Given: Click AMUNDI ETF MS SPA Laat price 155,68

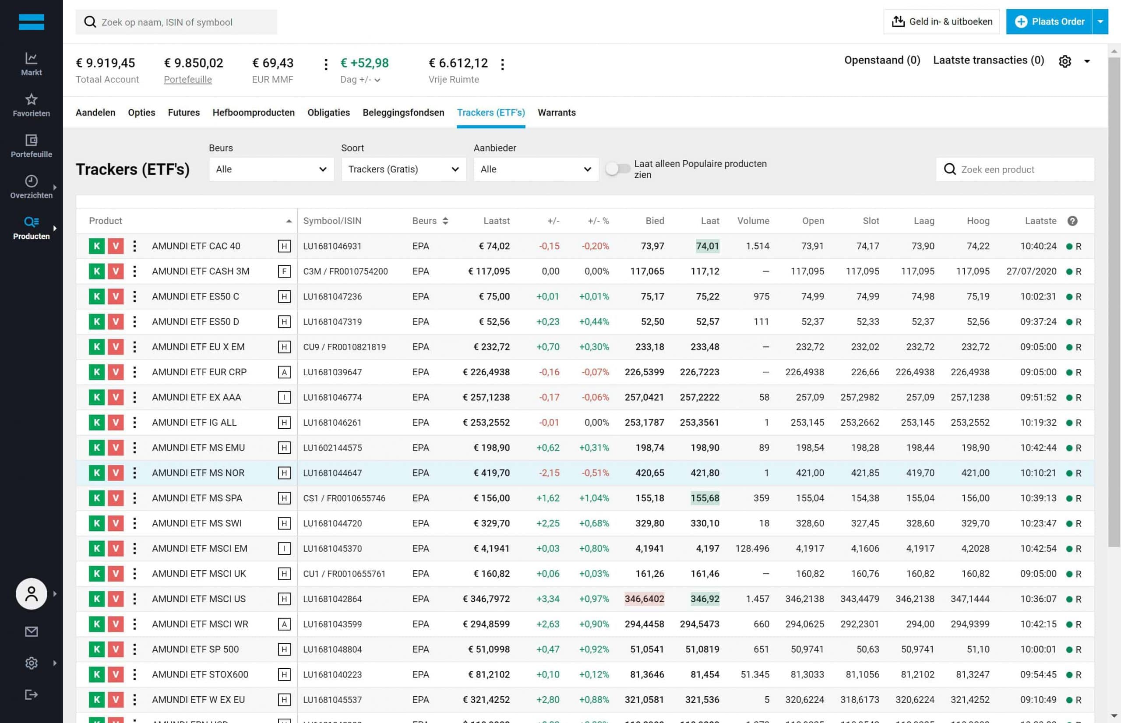Looking at the screenshot, I should click(705, 498).
